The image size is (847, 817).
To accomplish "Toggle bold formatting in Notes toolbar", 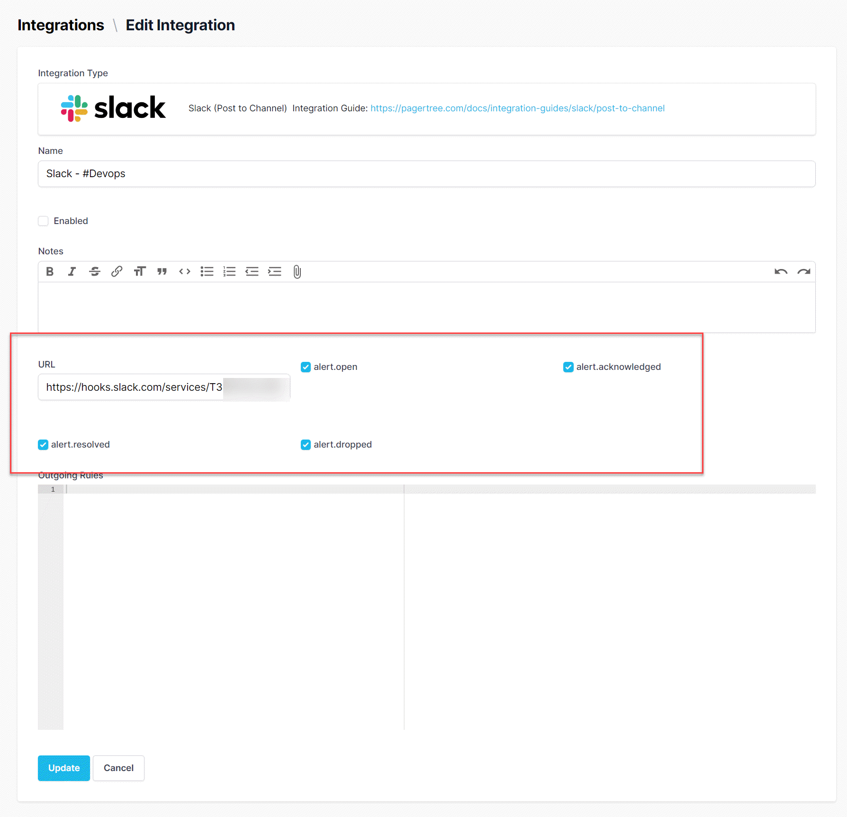I will point(50,271).
